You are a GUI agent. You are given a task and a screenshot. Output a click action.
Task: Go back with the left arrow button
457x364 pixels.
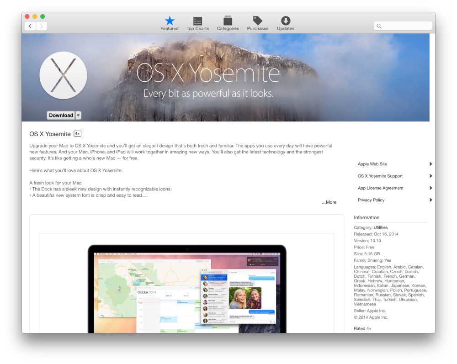pyautogui.click(x=30, y=26)
